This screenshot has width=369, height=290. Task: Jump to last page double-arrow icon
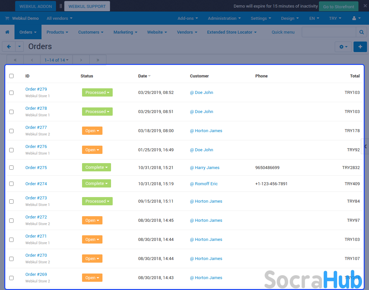[98, 60]
